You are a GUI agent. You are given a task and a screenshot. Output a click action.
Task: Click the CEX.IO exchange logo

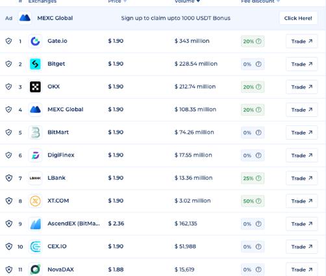[35, 247]
